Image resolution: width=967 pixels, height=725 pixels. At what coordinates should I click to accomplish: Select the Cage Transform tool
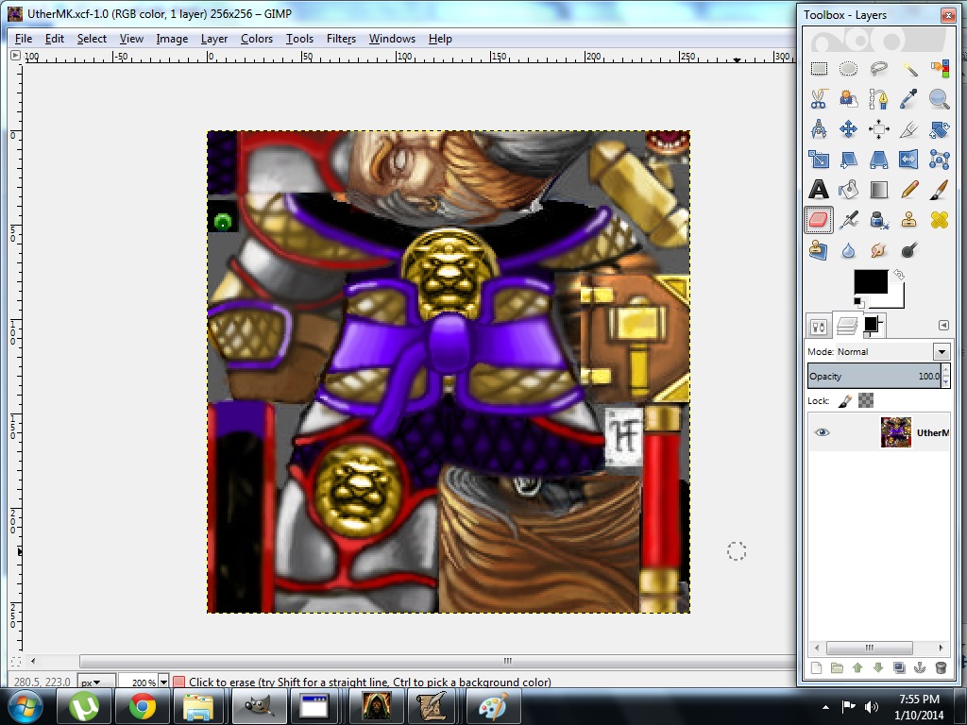tap(940, 159)
